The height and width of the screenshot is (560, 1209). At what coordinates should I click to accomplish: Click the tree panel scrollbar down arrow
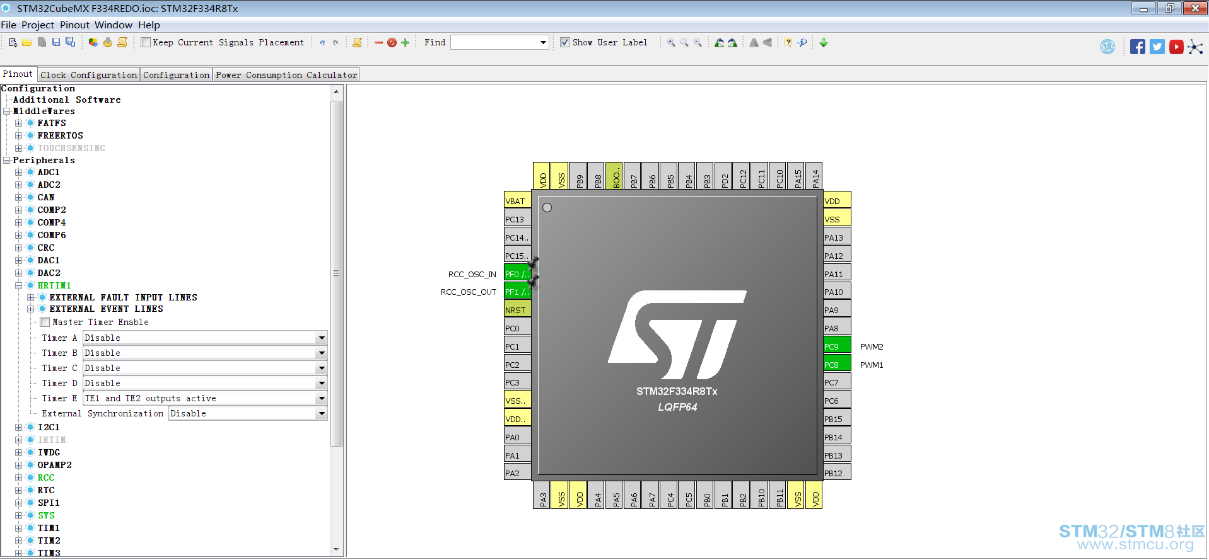pos(336,549)
